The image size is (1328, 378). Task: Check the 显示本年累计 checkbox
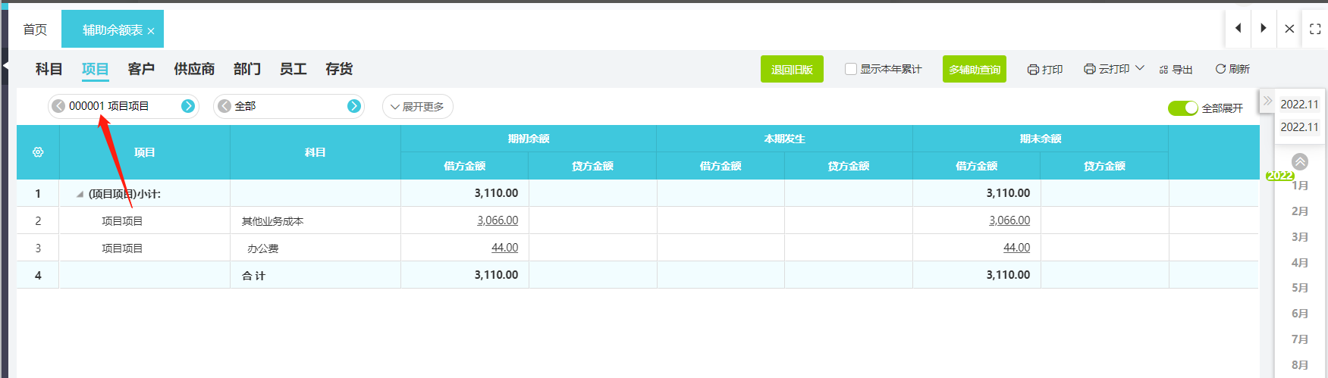click(x=851, y=69)
